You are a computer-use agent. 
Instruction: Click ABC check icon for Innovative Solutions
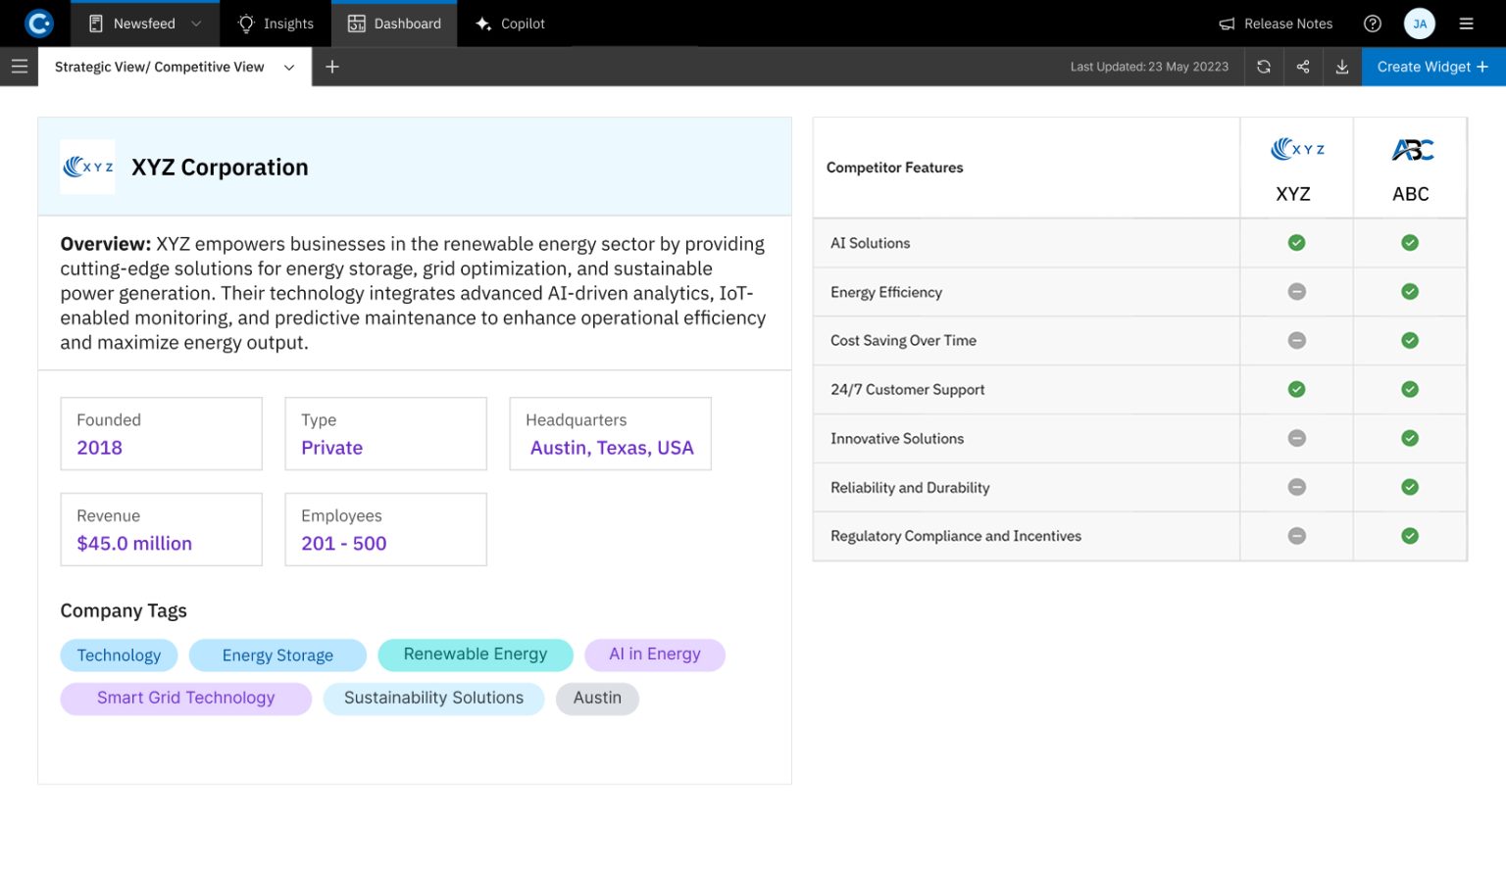1410,439
